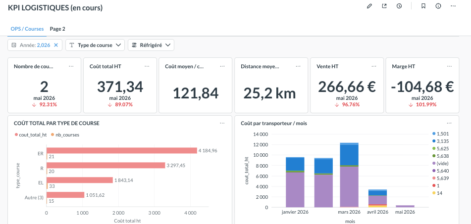This screenshot has width=471, height=224.
Task: Open the Réfrigéré filter dropdown
Action: click(151, 45)
